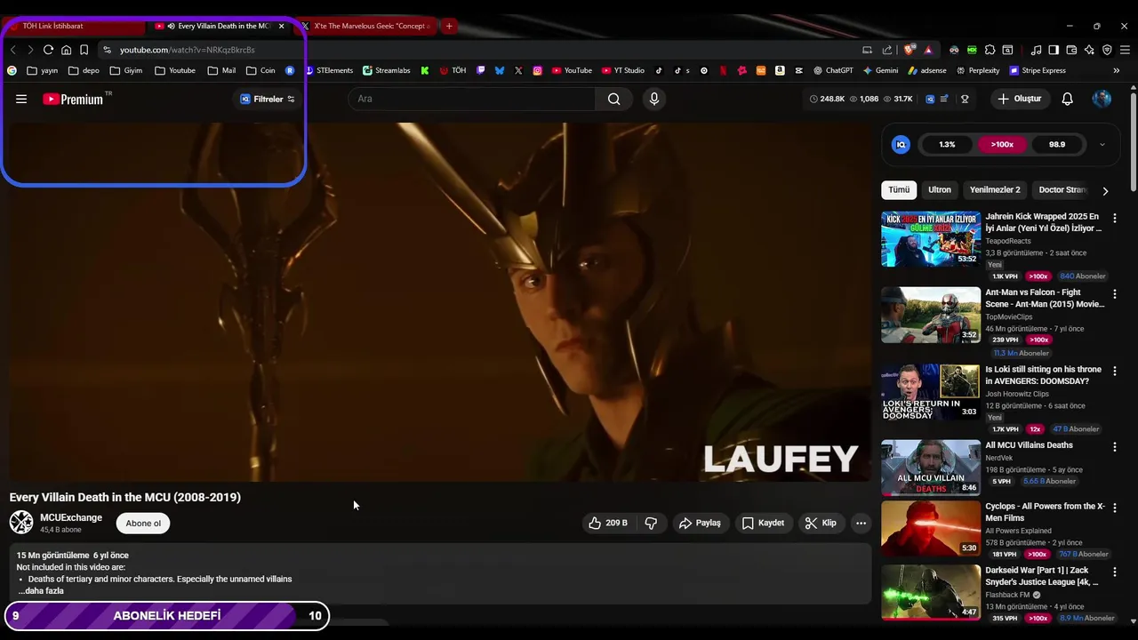Open Brave VPN shield icon
Image resolution: width=1138 pixels, height=640 pixels.
(1107, 50)
